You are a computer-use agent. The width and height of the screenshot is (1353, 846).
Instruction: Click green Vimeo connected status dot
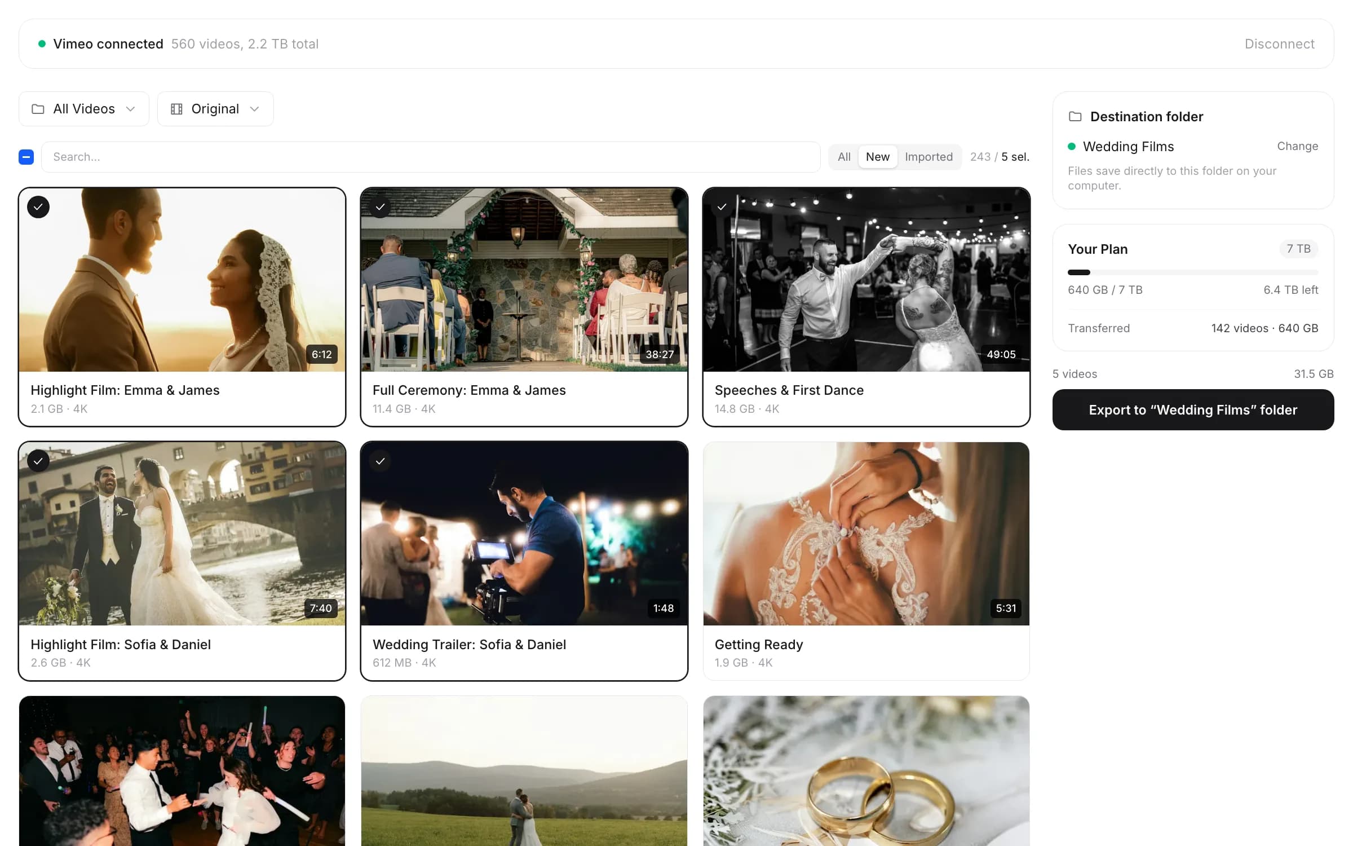42,43
